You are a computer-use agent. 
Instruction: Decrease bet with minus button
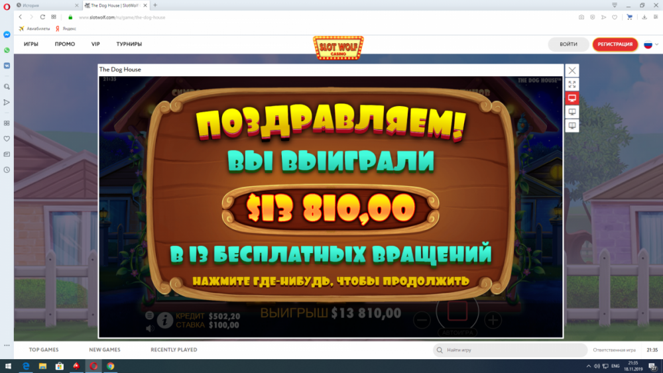(422, 320)
